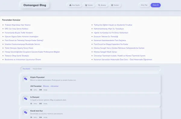The image size is (181, 119).
Task: Open the Ana Sayfa menu item
Action: pyautogui.click(x=74, y=5)
